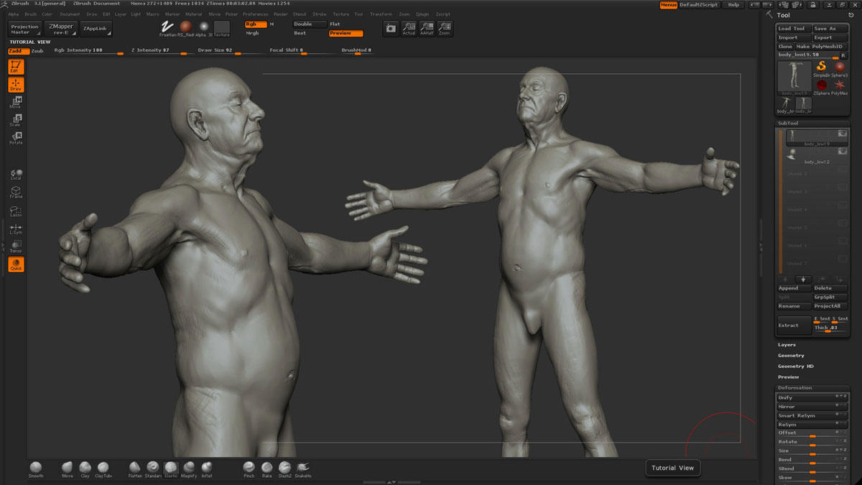Enable the Zsub mode

[37, 51]
